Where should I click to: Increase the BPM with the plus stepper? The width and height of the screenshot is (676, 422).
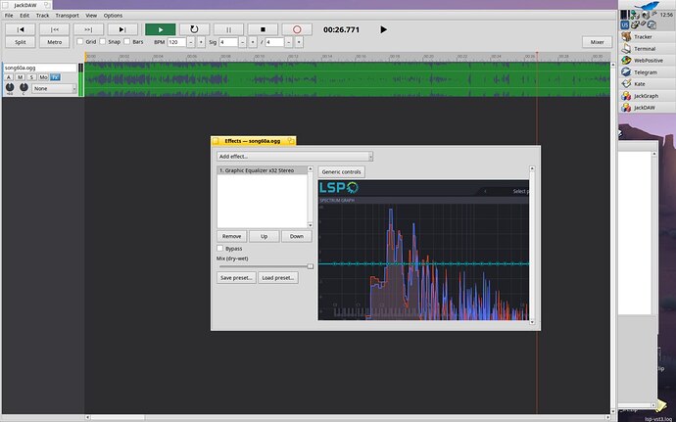pyautogui.click(x=201, y=42)
